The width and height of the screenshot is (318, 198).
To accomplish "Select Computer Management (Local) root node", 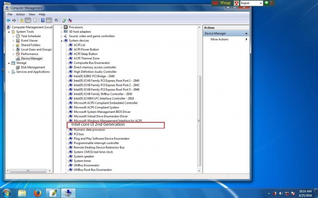I will coord(32,27).
